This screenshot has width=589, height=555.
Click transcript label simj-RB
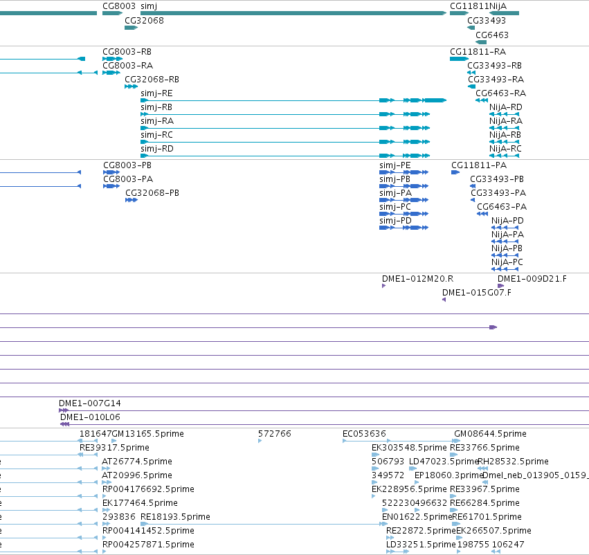pyautogui.click(x=156, y=107)
